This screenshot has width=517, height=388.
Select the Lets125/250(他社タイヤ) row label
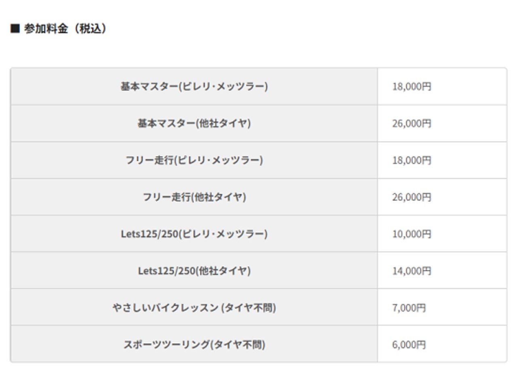194,270
